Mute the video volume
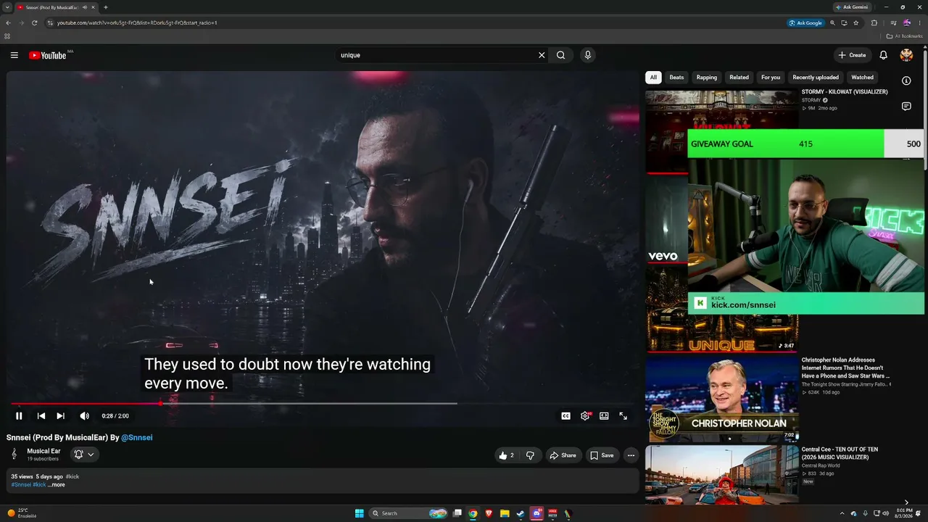 pos(84,416)
